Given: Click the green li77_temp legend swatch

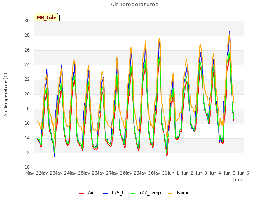Looking at the screenshot, I should click(133, 193).
